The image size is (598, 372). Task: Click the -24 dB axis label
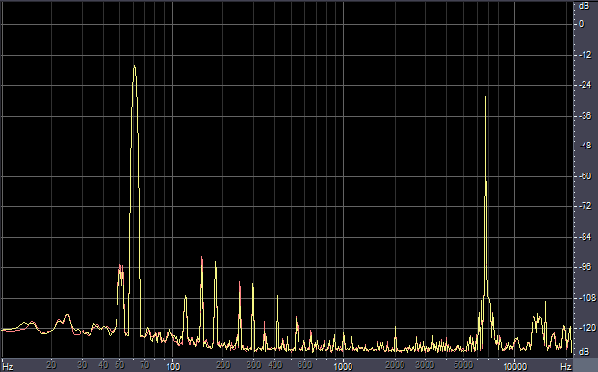coord(585,85)
